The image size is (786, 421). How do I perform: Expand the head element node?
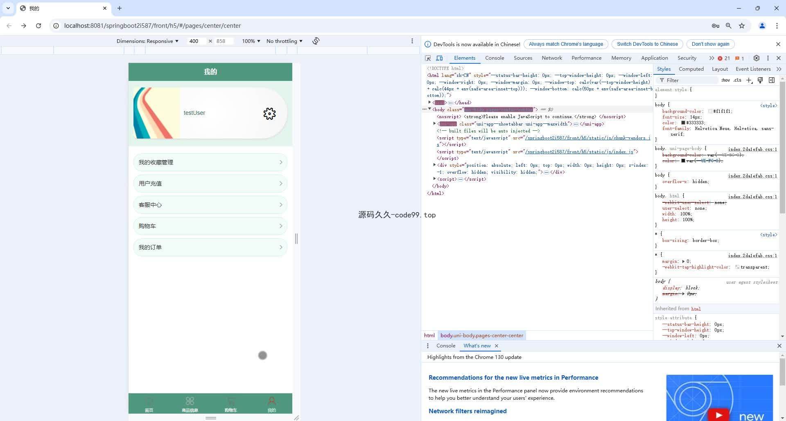tap(429, 102)
